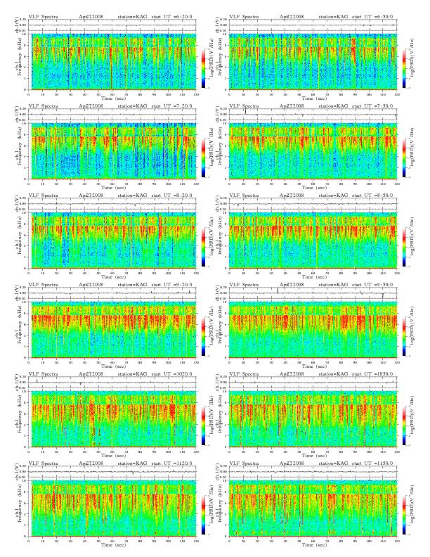Click the PSD color bar of the 10:50:0 panel
The width and height of the screenshot is (430, 557).
coord(405,425)
